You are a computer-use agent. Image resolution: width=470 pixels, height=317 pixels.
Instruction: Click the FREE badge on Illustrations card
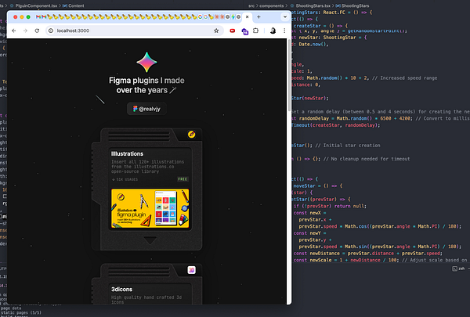[x=183, y=179]
